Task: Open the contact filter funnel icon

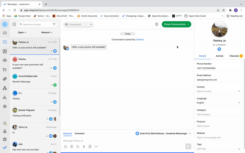Action: point(54,24)
